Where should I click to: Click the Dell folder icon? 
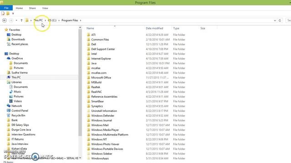tap(89, 44)
